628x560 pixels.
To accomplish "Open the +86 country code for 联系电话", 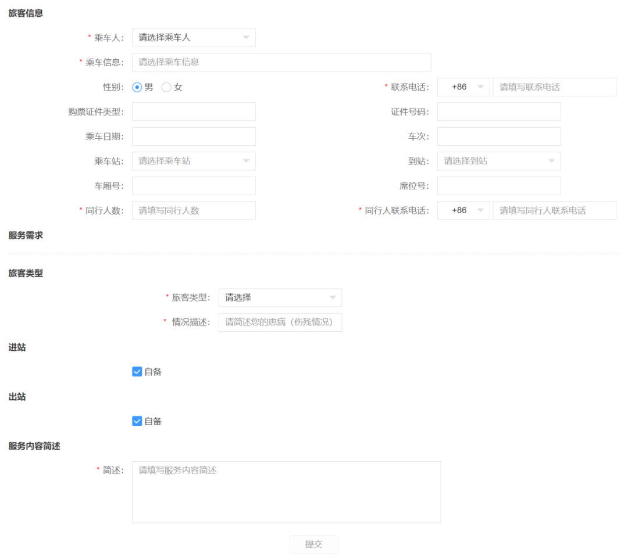I will pos(463,87).
